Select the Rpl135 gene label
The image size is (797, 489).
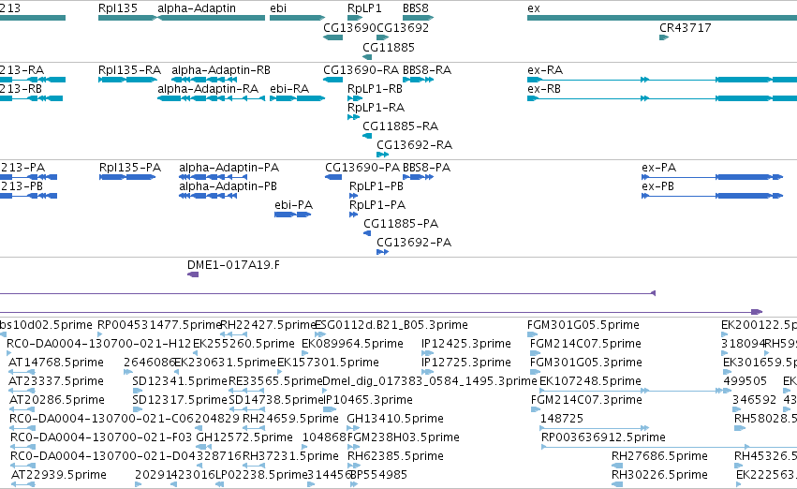point(118,8)
